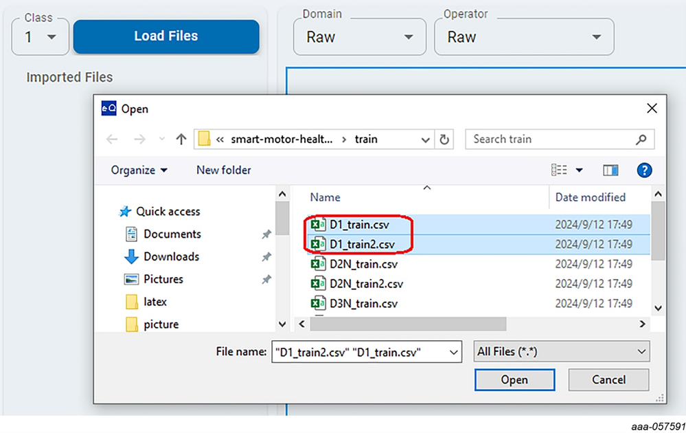Click the Refresh icon beside address bar
This screenshot has width=686, height=433.
pyautogui.click(x=444, y=140)
